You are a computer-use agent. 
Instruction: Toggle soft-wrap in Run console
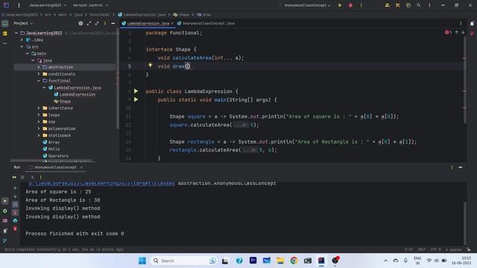pyautogui.click(x=15, y=205)
